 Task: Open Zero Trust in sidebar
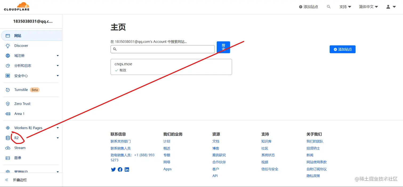coord(22,104)
